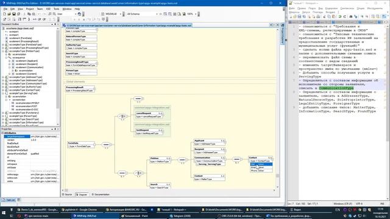This screenshot has width=390, height=219.
Task: Click the version value 1.0.0 field
Action: point(44,140)
